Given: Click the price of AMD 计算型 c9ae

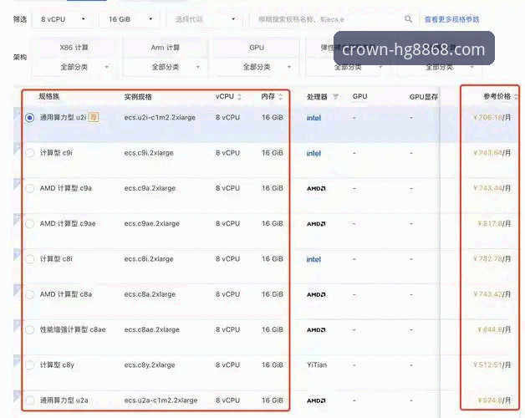Looking at the screenshot, I should point(494,224).
